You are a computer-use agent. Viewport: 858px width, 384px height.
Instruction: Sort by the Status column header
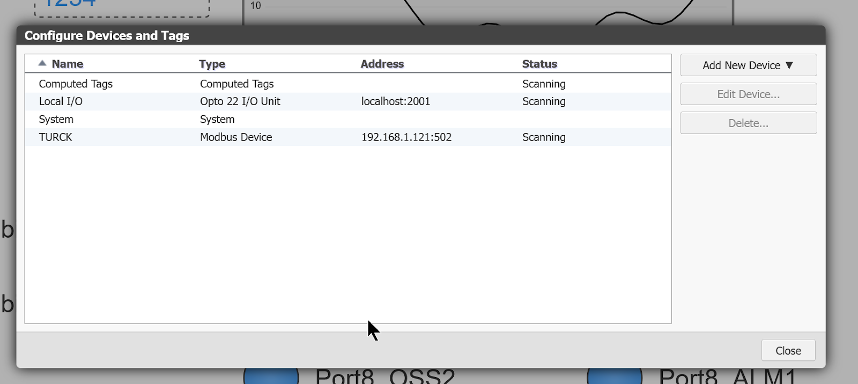[539, 64]
